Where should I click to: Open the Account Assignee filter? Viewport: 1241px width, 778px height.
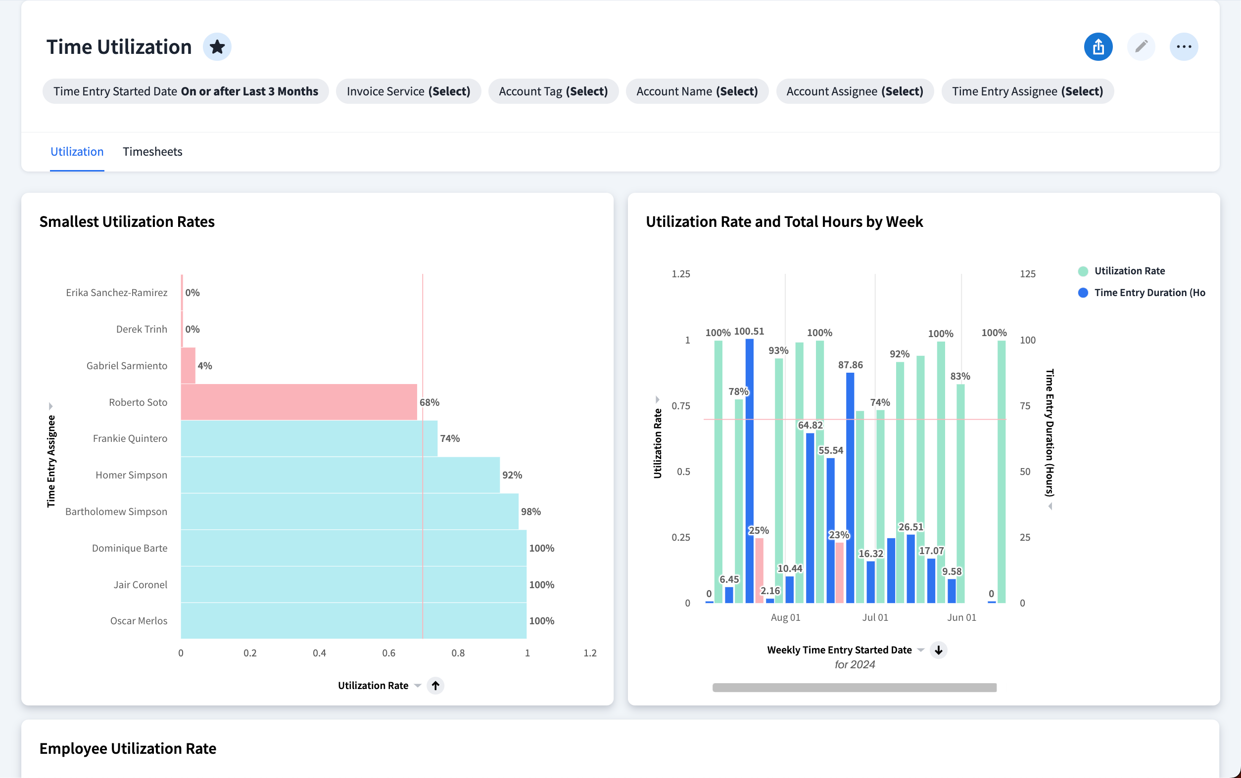(854, 91)
